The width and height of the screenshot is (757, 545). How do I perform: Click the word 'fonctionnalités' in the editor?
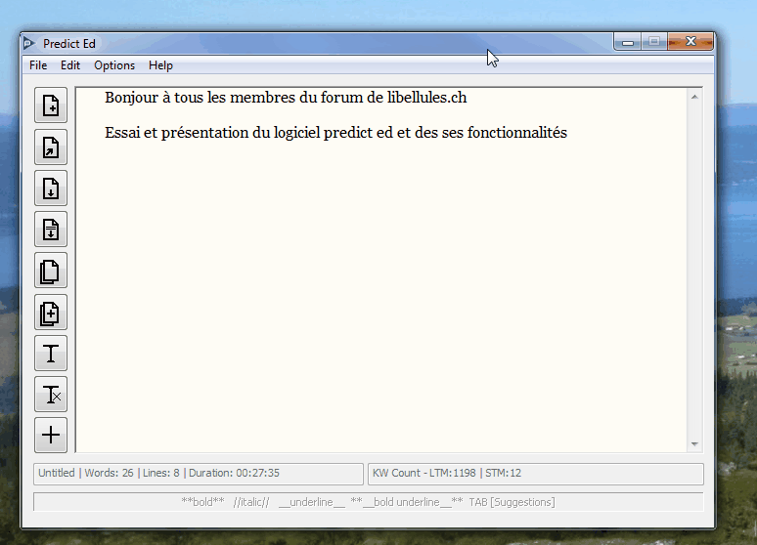pos(517,133)
